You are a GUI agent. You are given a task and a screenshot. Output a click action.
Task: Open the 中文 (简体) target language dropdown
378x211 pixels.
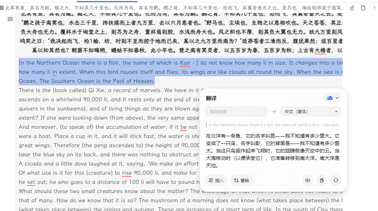(311, 111)
